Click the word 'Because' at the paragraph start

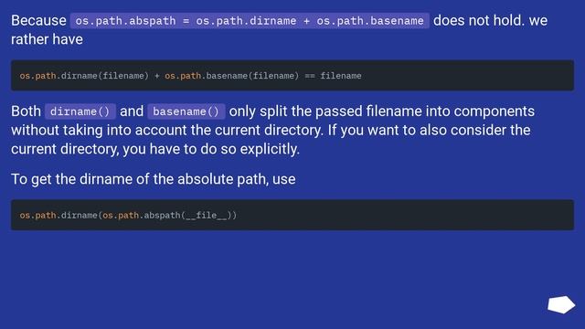coord(38,20)
